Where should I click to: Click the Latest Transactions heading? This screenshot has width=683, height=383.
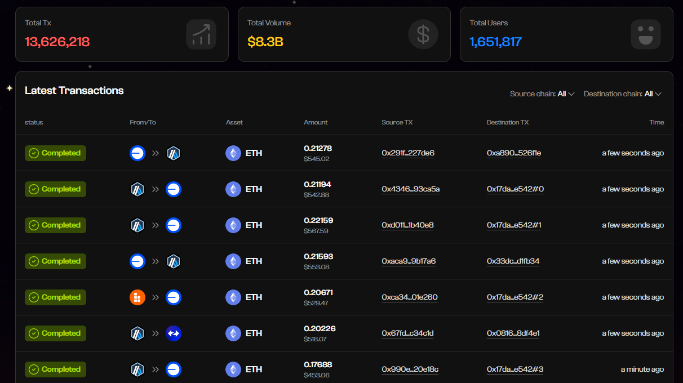pos(74,91)
